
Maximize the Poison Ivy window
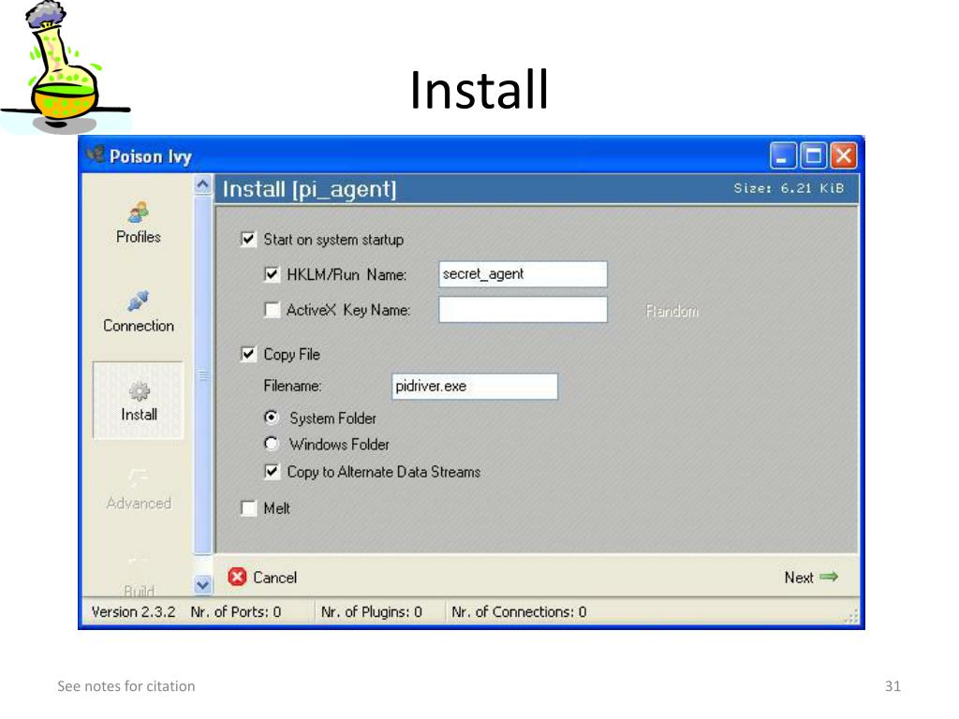[813, 155]
